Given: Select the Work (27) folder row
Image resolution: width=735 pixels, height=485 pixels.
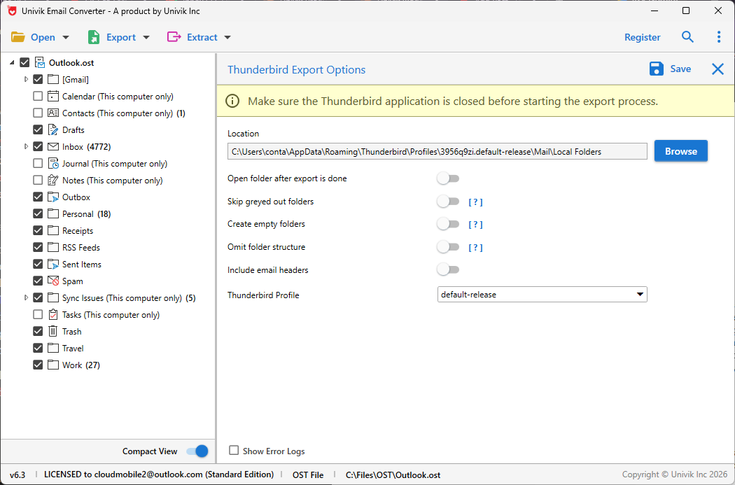Looking at the screenshot, I should pyautogui.click(x=80, y=365).
